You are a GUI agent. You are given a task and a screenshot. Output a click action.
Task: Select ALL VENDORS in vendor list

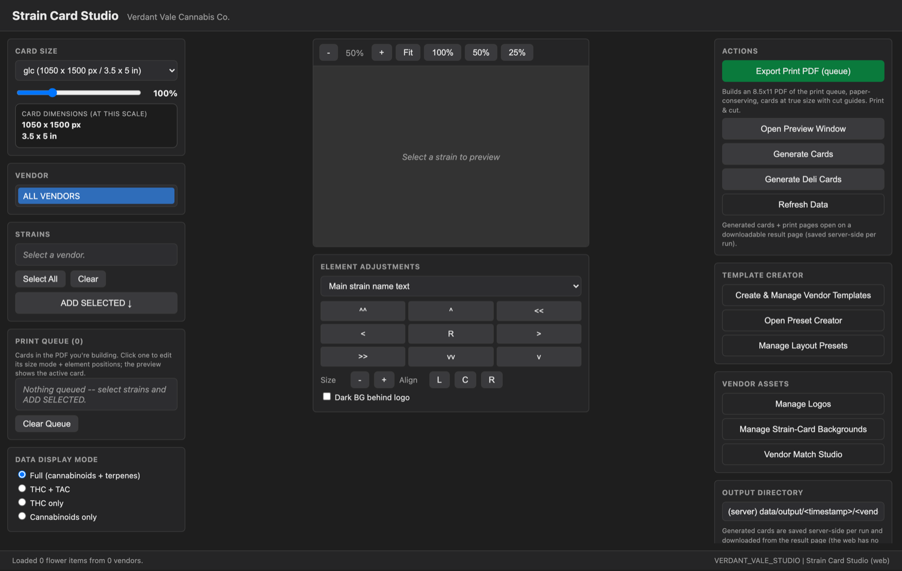(x=96, y=196)
